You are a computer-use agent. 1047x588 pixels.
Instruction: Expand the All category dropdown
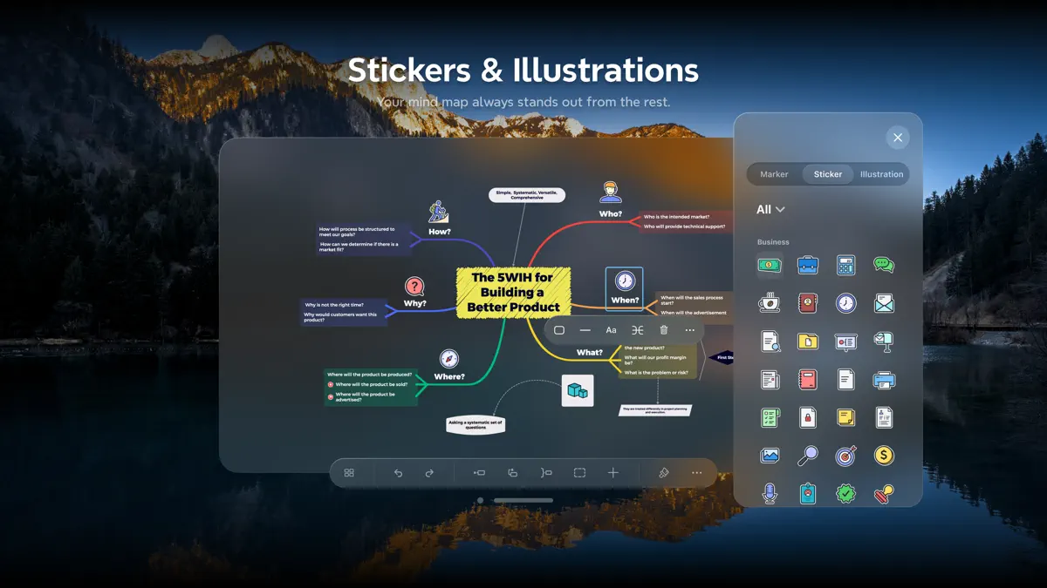[769, 209]
